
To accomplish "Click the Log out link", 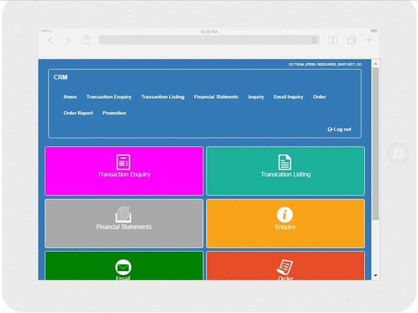I will pos(339,129).
